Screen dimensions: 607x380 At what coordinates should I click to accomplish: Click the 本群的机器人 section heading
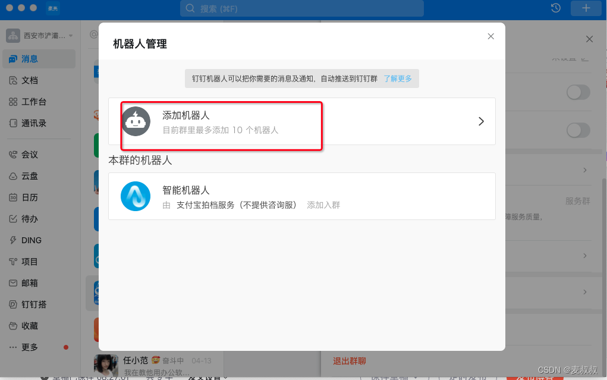click(x=140, y=160)
